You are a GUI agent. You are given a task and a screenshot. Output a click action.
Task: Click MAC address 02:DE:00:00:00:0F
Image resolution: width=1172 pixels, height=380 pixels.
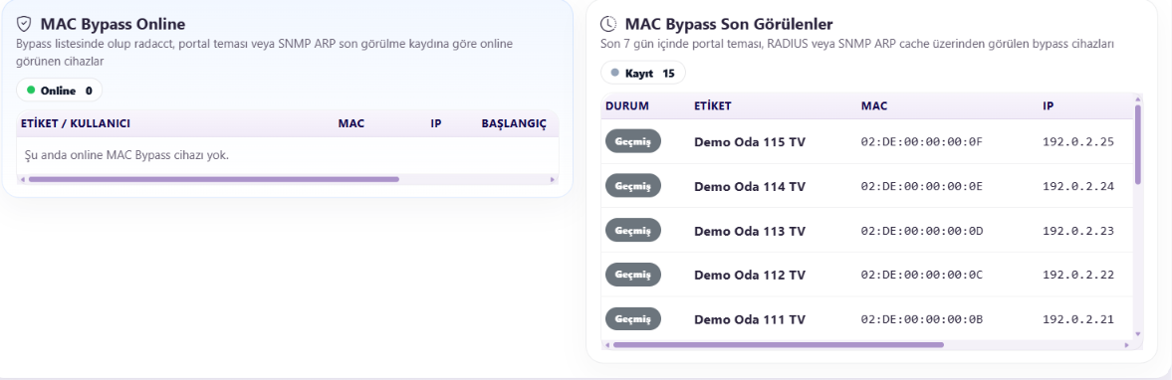coord(922,142)
